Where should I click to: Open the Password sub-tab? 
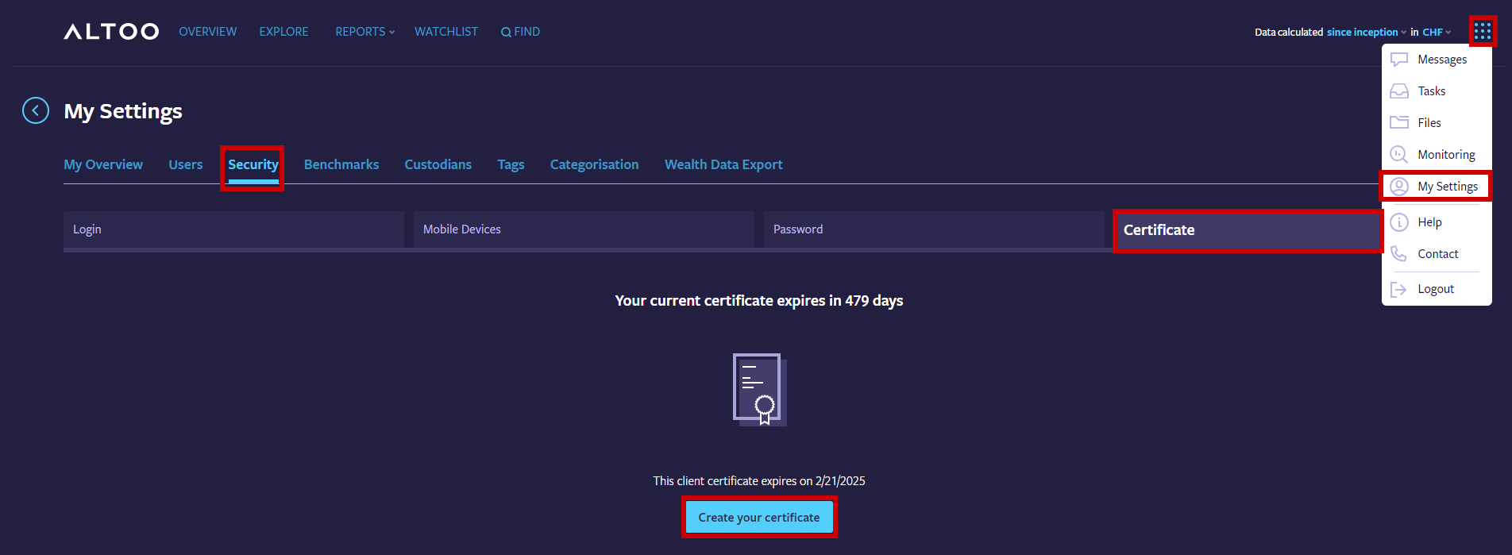click(934, 229)
